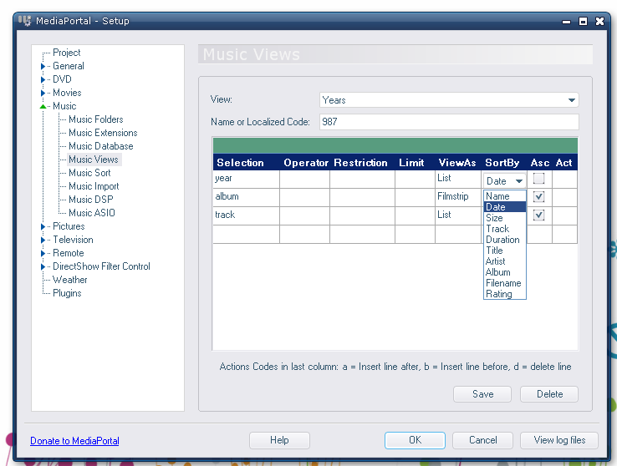Select Weather in the tree
The image size is (617, 466).
click(x=69, y=280)
